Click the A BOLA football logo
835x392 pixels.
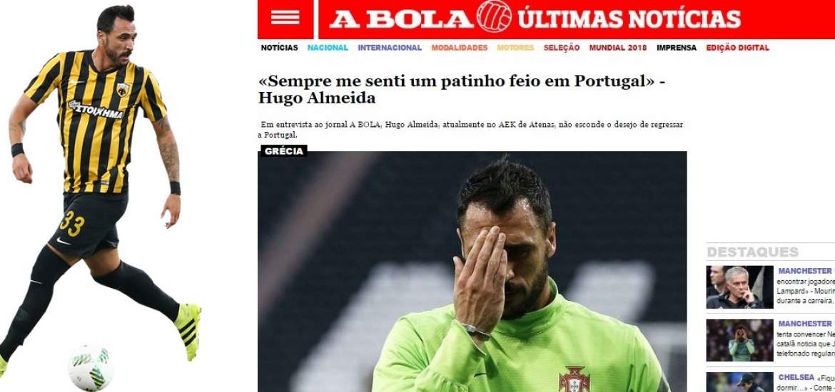click(494, 16)
